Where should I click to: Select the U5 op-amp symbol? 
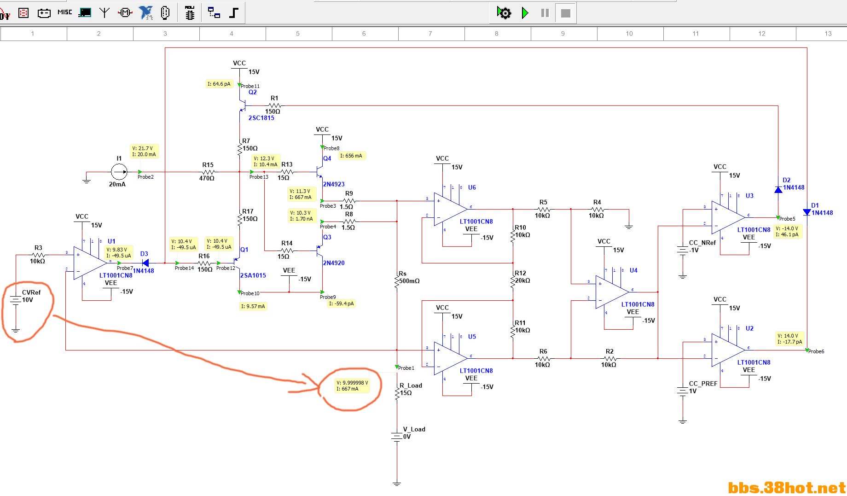pos(451,358)
